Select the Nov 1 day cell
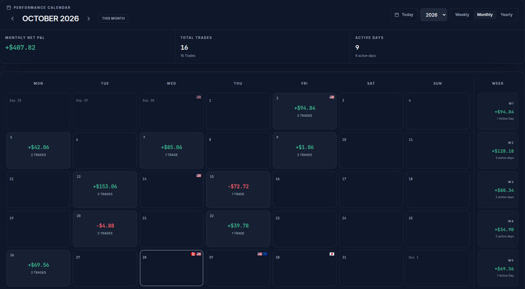This screenshot has height=289, width=525. (x=437, y=268)
